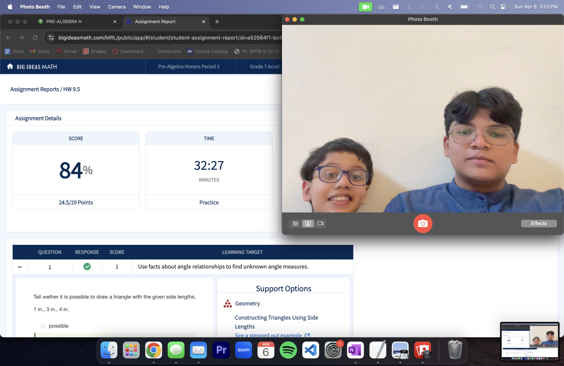Open the Course Catalog bookmark
Screen dimensions: 564x366
pos(207,52)
